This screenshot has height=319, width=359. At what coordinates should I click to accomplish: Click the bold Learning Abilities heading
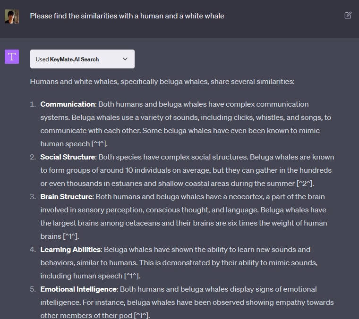[70, 249]
